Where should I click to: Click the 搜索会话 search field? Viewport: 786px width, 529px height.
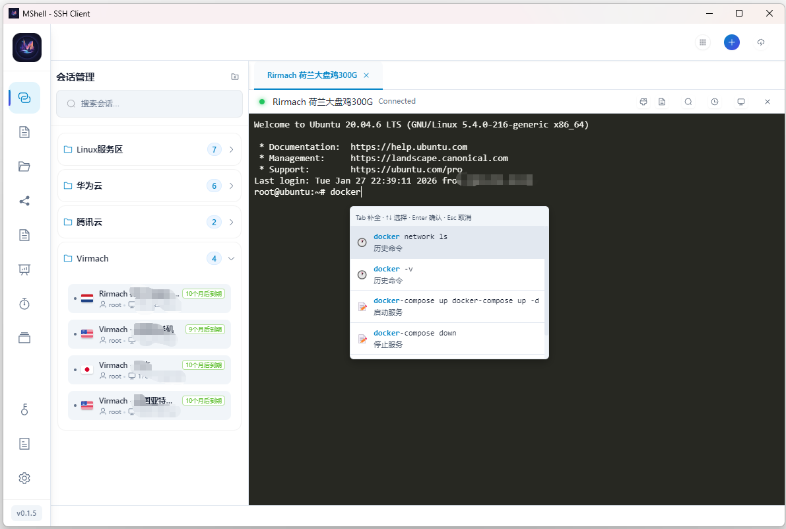point(150,104)
